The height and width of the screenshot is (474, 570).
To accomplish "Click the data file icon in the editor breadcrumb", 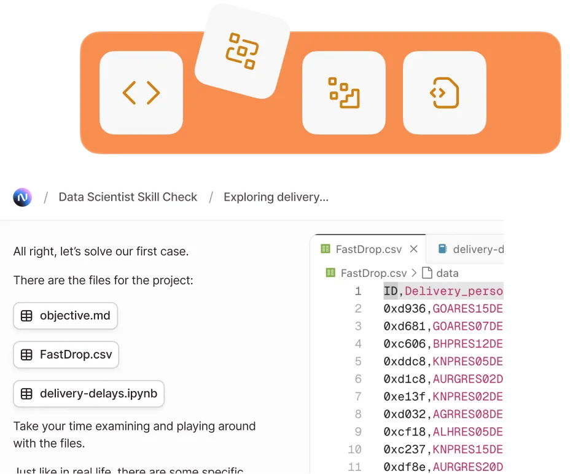I will pyautogui.click(x=426, y=273).
